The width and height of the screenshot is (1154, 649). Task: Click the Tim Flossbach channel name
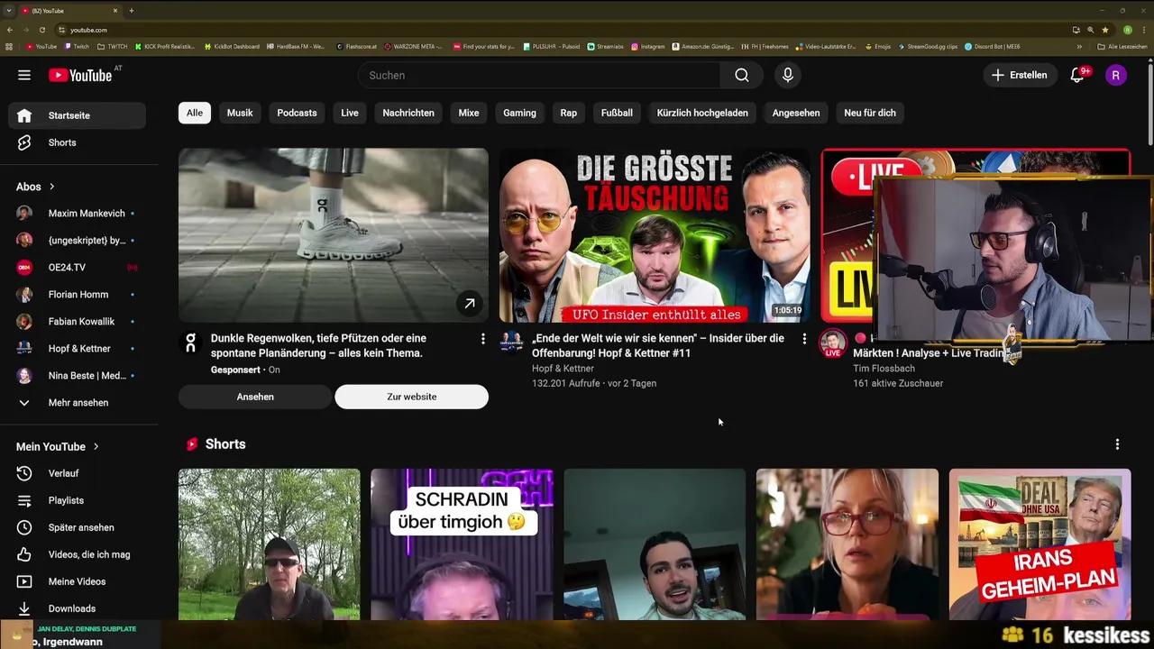click(884, 369)
